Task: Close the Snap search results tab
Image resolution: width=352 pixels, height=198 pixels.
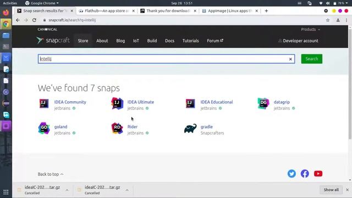Action: 72,11
